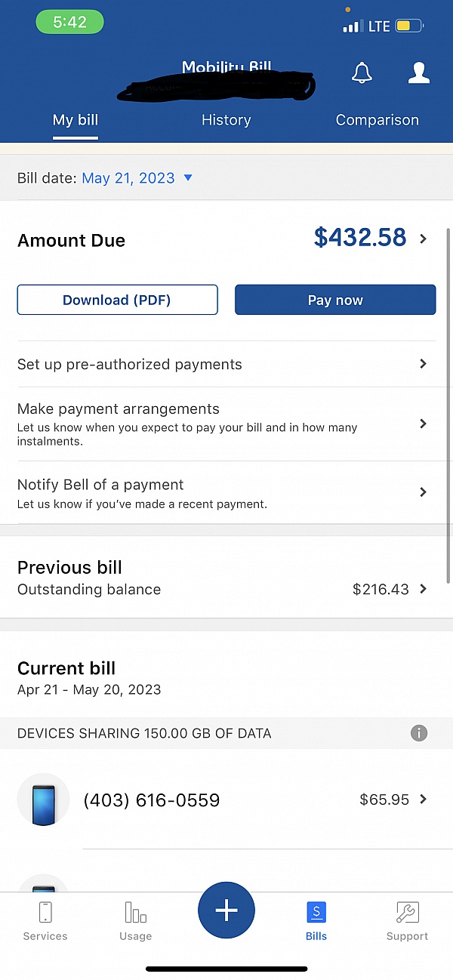Click the Download (PDF) button
The height and width of the screenshot is (980, 453).
click(x=117, y=300)
